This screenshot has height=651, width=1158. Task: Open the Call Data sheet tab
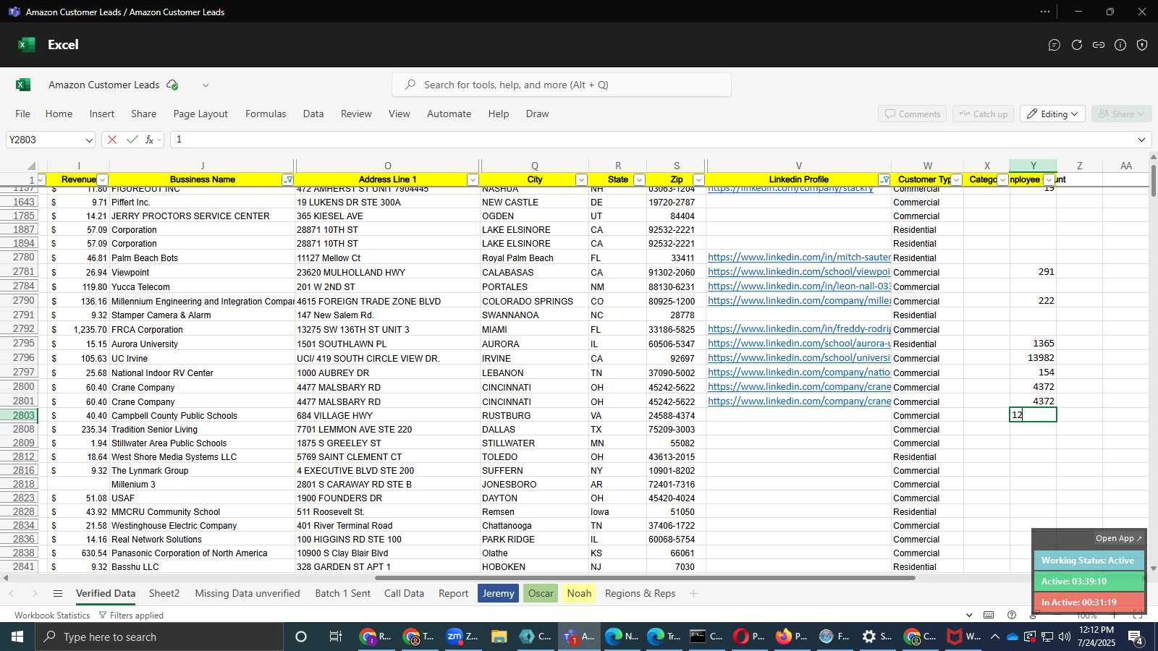404,594
